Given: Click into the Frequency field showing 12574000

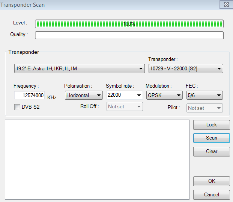Looking at the screenshot, I should pyautogui.click(x=30, y=95).
